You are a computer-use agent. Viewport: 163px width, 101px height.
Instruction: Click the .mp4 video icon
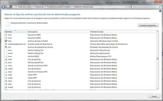point(6,75)
